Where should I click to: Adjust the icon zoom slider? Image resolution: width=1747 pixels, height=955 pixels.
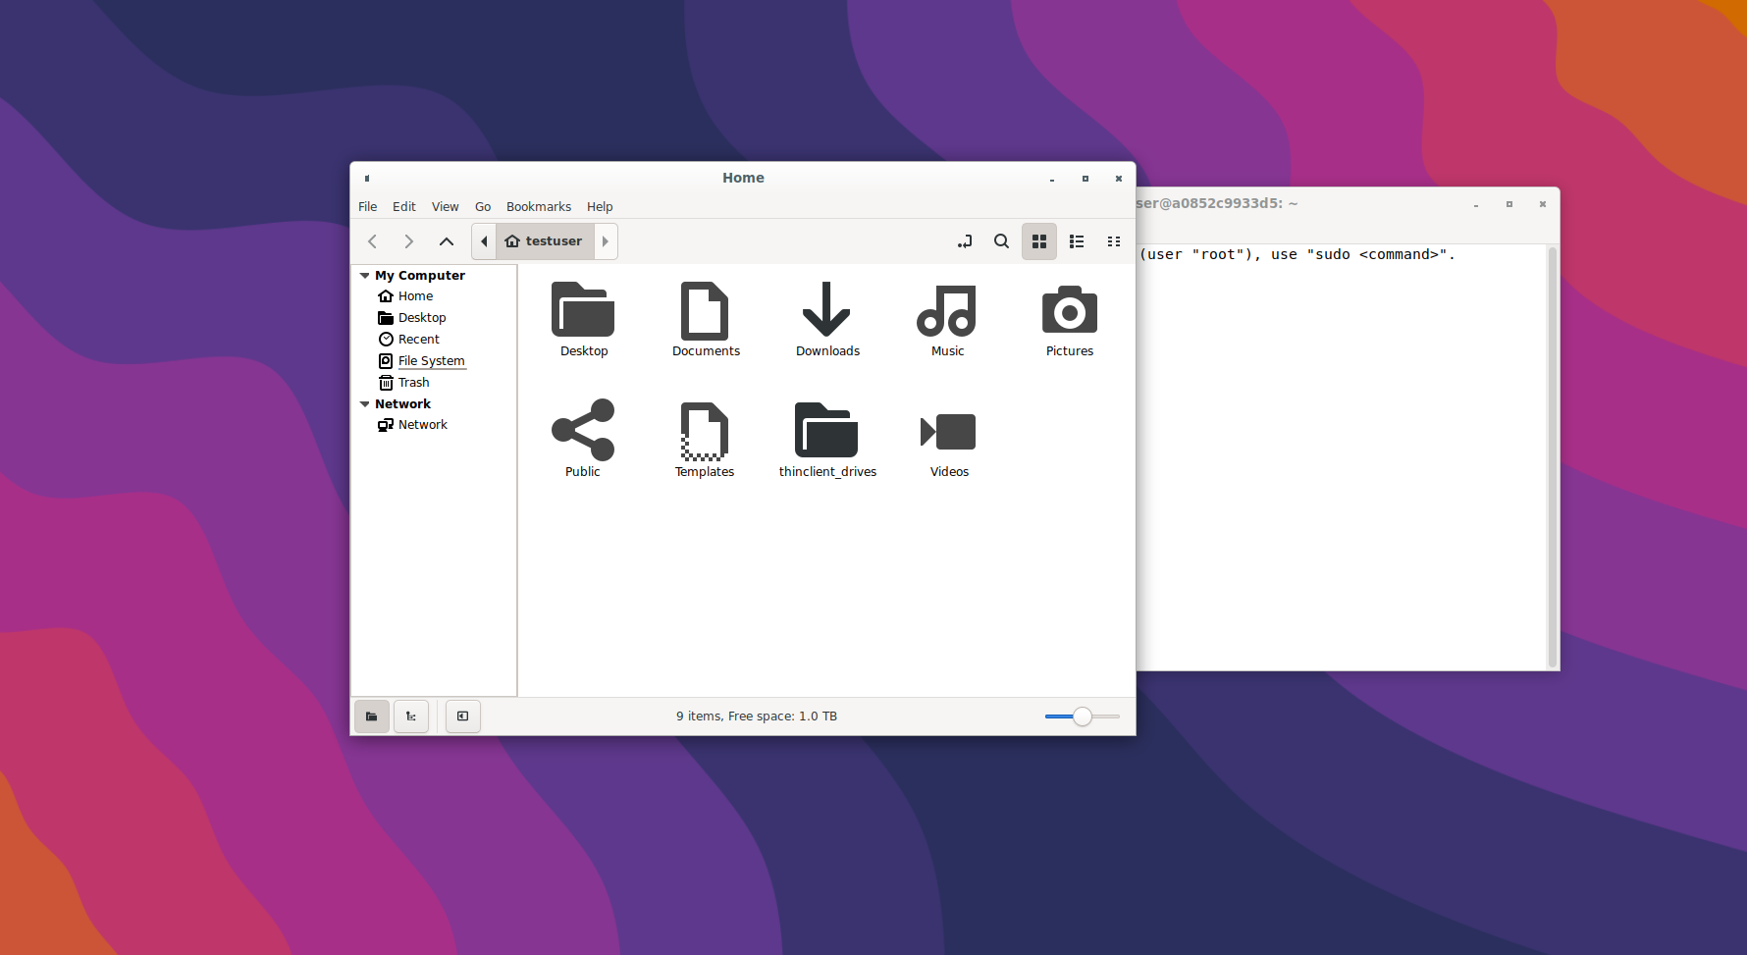coord(1082,716)
